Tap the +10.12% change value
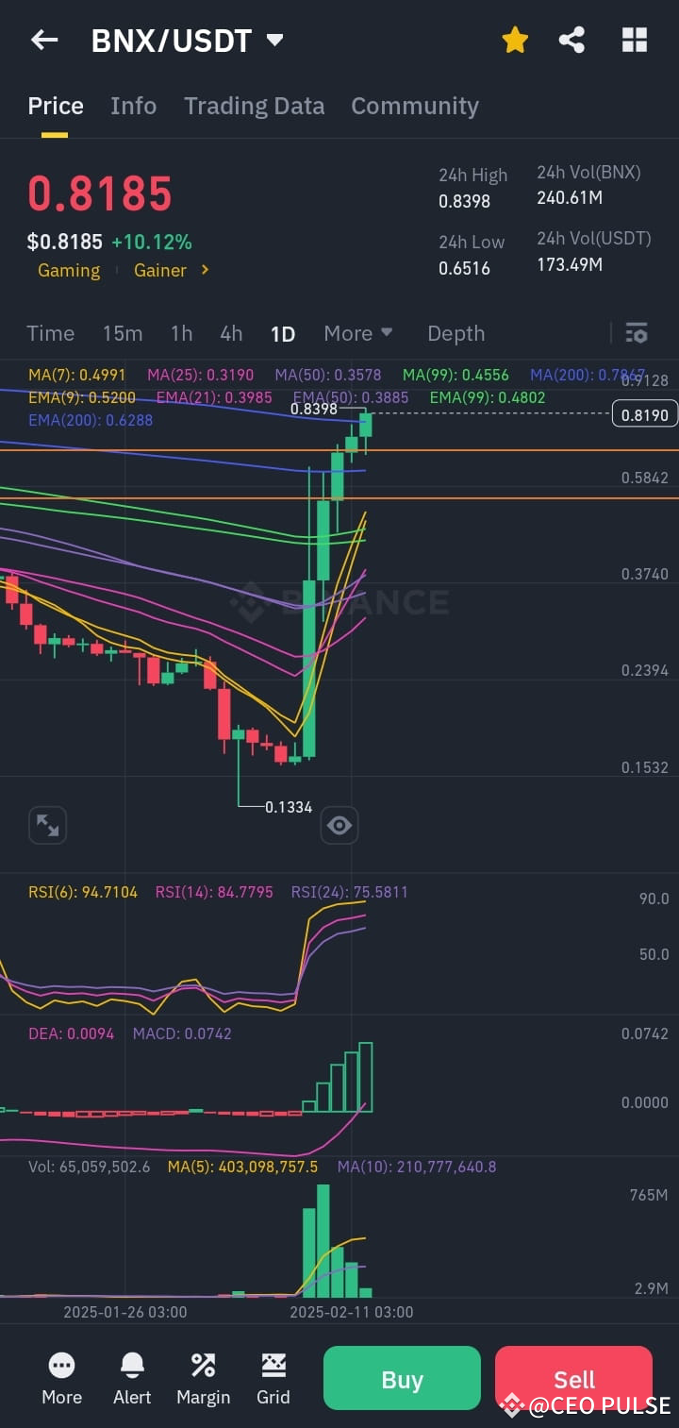This screenshot has height=1428, width=679. [152, 243]
